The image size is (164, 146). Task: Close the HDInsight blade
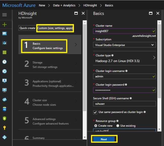pyautogui.click(x=83, y=13)
